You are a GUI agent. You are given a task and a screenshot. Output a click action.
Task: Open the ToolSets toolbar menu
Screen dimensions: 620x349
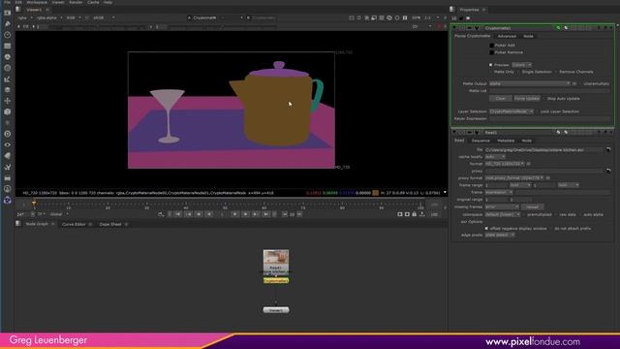[7, 167]
